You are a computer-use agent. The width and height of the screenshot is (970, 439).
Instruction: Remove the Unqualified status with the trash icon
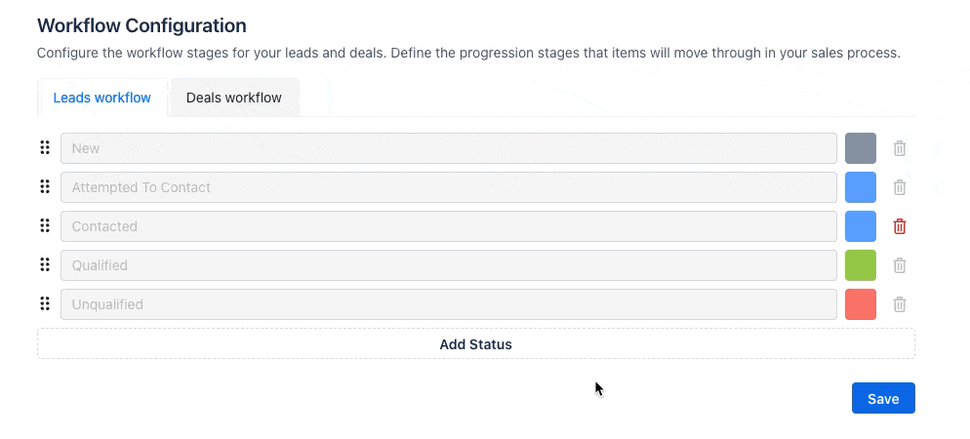[x=900, y=304]
